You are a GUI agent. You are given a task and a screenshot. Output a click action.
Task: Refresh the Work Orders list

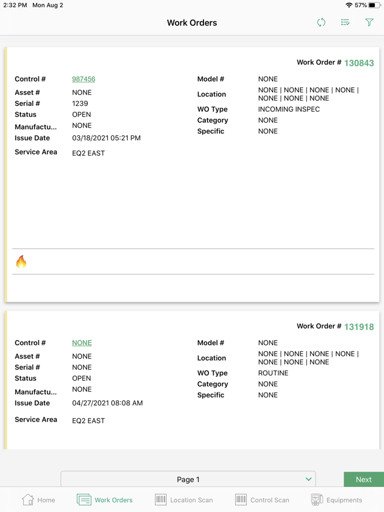coord(321,22)
